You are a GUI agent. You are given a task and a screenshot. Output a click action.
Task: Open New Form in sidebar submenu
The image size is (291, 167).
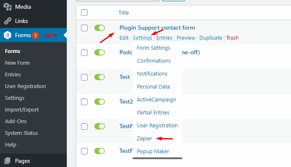[17, 63]
